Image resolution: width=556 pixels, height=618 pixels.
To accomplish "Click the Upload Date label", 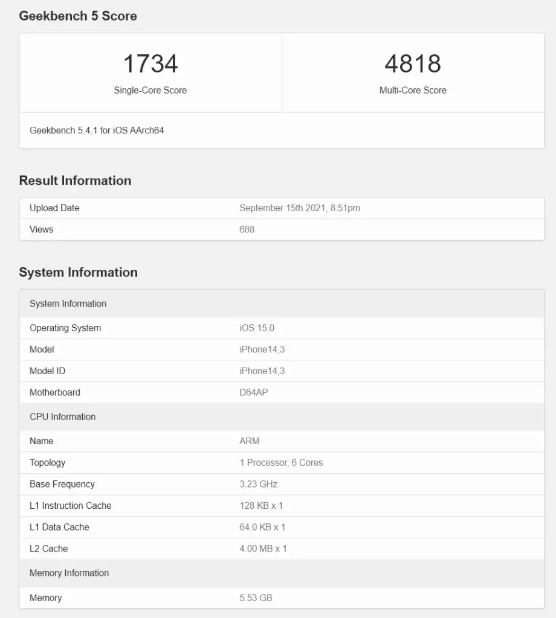I will pyautogui.click(x=54, y=208).
